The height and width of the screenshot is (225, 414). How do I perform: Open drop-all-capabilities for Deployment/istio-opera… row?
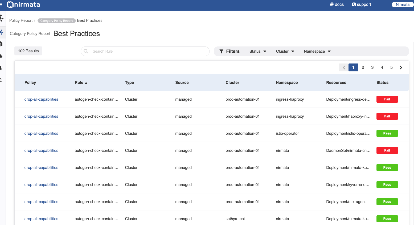(41, 134)
